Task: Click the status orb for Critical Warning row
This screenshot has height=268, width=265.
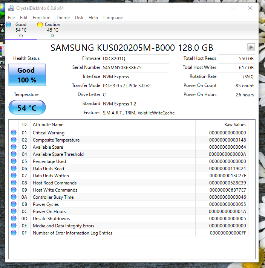Action: point(14,132)
